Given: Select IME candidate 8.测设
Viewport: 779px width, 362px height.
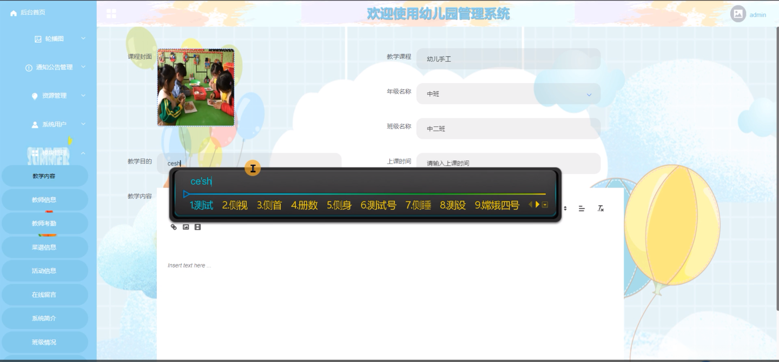Looking at the screenshot, I should [x=453, y=205].
